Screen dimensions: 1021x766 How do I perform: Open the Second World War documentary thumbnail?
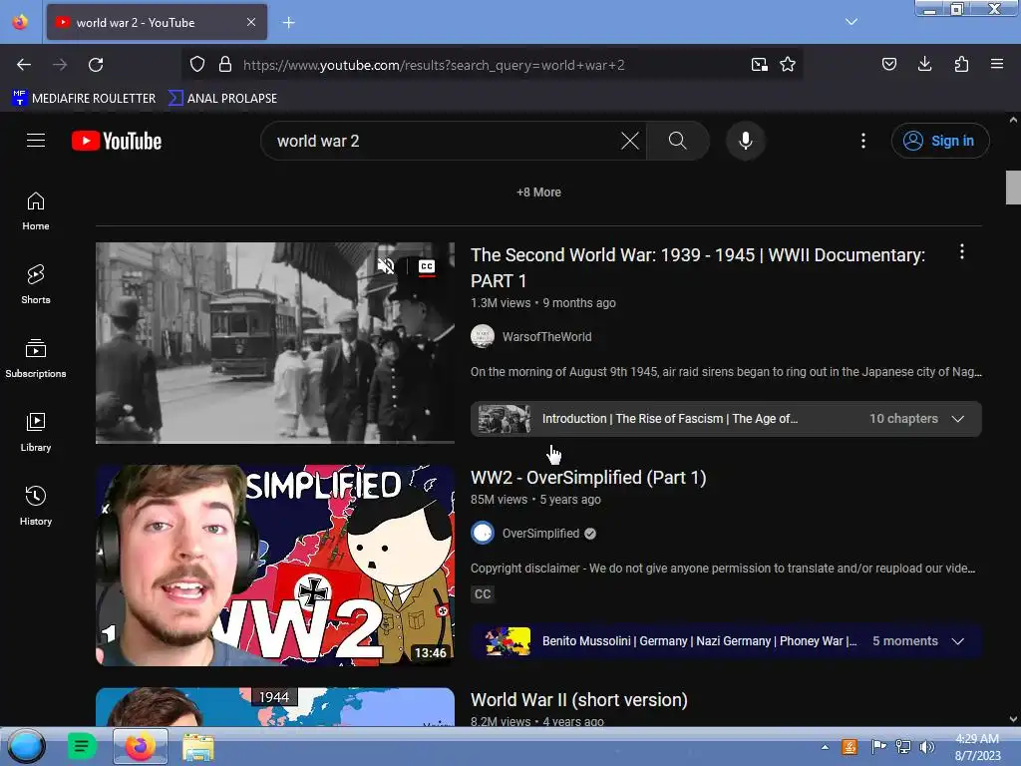point(275,343)
